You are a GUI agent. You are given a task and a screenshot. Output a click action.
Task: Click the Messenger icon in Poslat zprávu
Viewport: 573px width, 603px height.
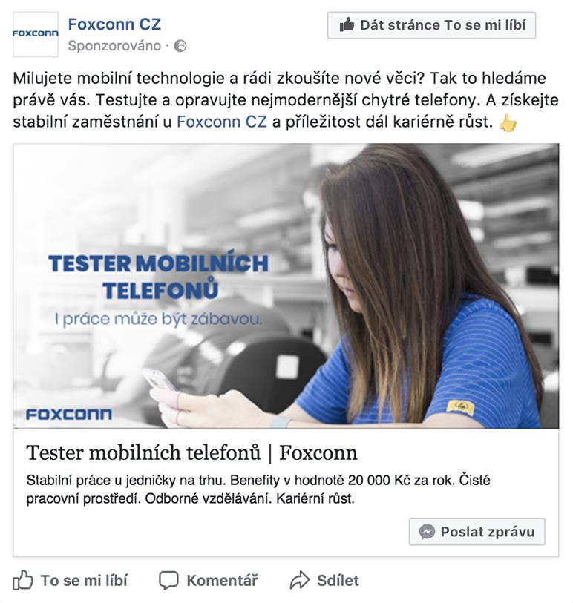428,532
